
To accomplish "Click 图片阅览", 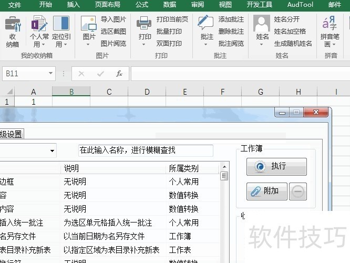I will click(x=114, y=44).
